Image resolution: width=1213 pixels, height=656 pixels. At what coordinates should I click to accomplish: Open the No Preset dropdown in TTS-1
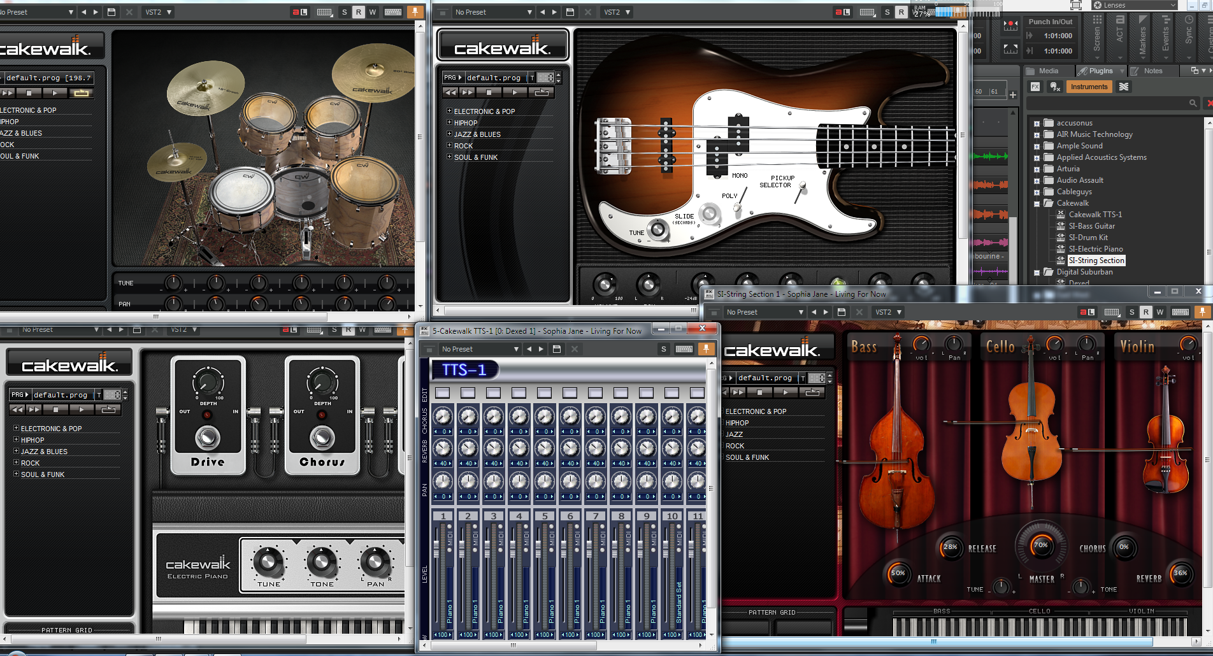tap(480, 349)
